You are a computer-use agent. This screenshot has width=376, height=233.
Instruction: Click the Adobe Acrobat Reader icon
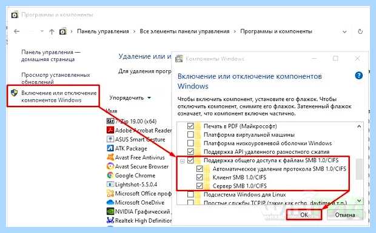(x=110, y=130)
